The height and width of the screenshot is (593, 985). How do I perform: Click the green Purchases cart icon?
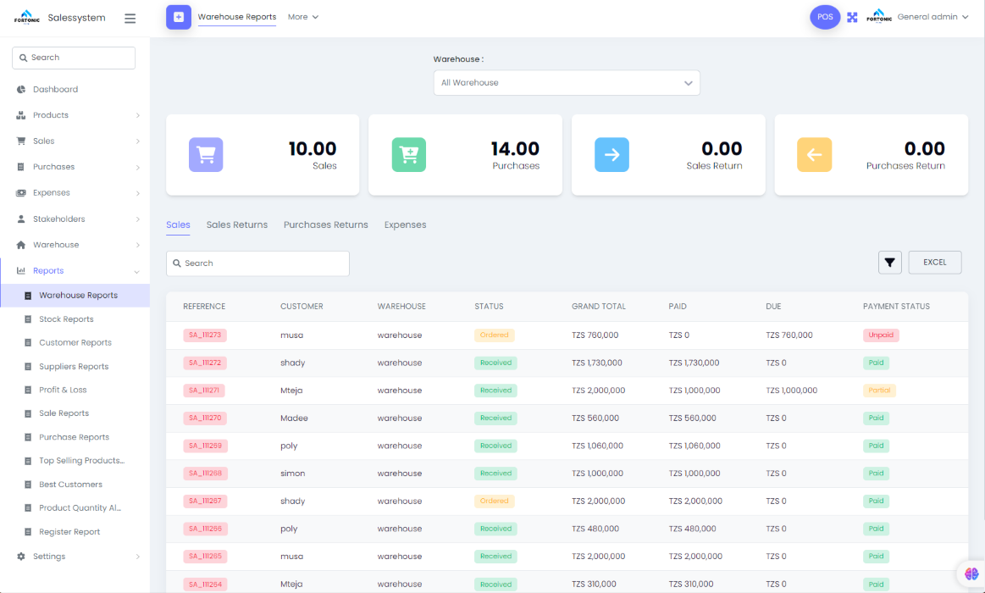(x=408, y=155)
